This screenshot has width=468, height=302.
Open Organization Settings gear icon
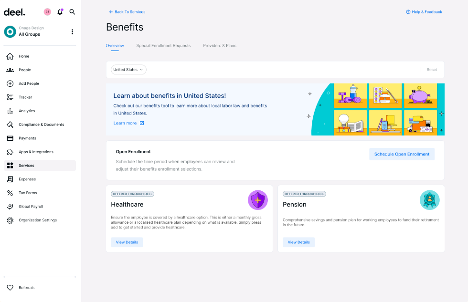(10, 220)
